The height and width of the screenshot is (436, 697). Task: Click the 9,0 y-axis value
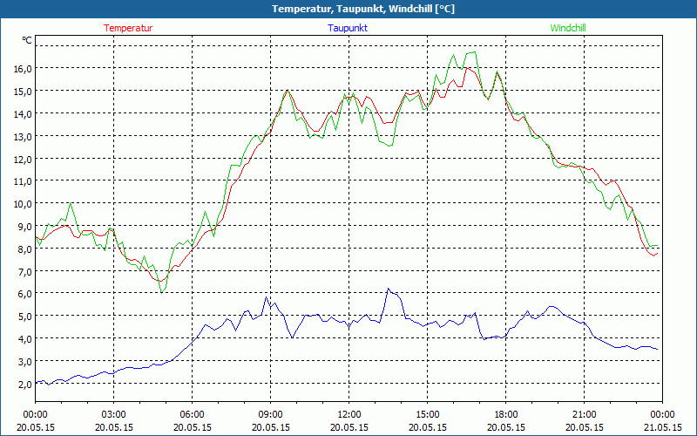25,227
